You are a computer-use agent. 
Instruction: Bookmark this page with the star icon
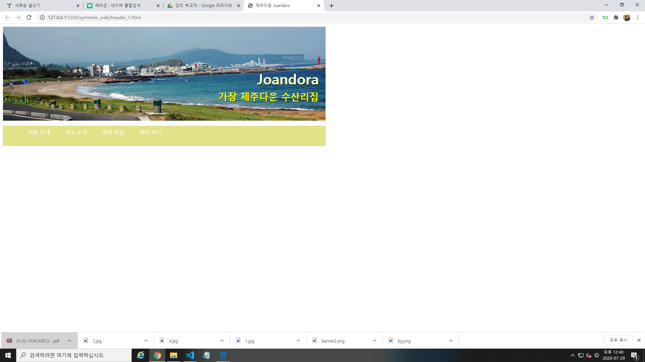click(592, 17)
